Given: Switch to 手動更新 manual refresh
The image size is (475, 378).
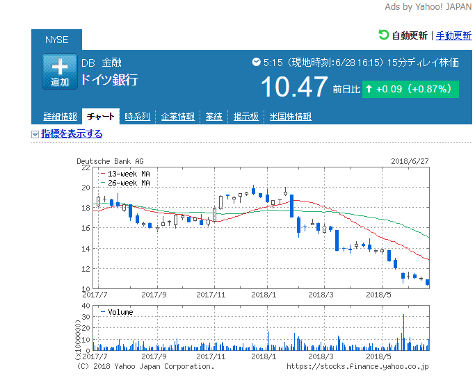Looking at the screenshot, I should pyautogui.click(x=453, y=35).
